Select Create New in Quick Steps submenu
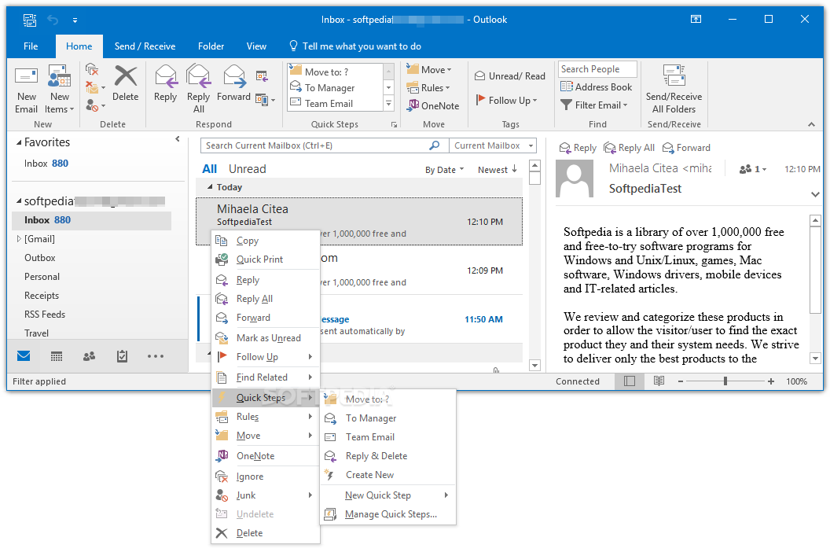 pos(388,475)
